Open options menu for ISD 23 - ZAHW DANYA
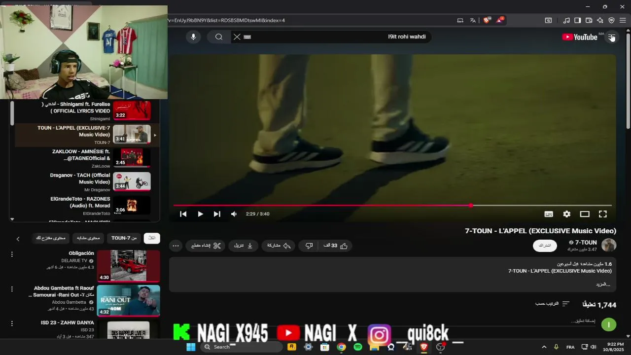631x355 pixels. point(12,323)
